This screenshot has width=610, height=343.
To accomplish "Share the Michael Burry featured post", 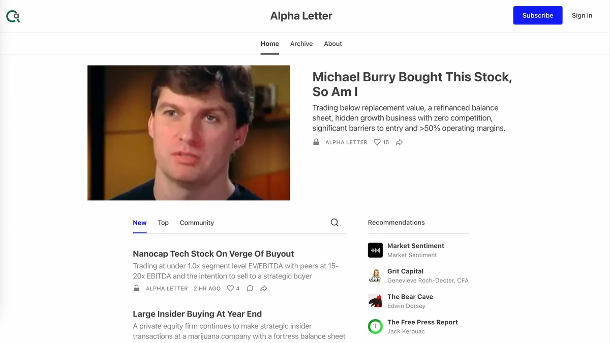I will point(400,142).
